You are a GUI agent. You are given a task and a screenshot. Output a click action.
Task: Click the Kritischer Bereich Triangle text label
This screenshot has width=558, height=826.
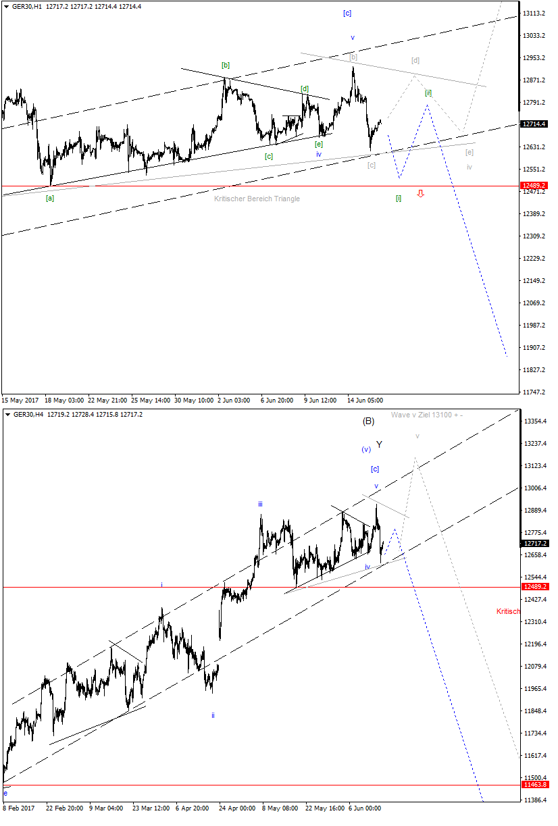(257, 199)
